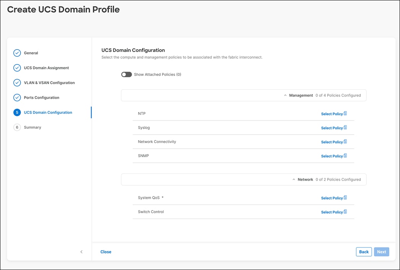Click the checkmark icon for VLAN & VSAN Configuration
This screenshot has height=270, width=400.
[x=17, y=82]
